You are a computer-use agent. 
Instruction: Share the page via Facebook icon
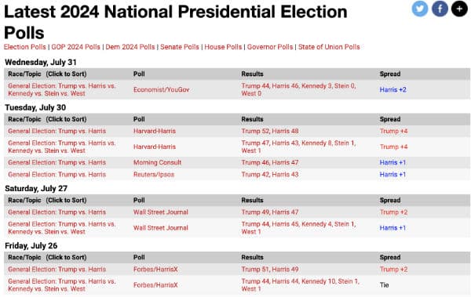440,9
